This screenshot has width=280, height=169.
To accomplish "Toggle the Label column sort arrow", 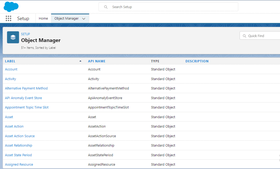I will point(80,61).
